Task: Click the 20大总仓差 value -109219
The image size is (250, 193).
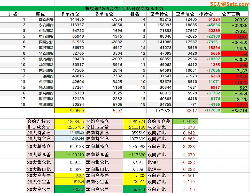Action: click(70, 155)
